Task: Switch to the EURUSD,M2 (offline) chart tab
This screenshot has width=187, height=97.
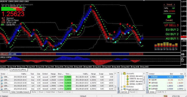Action: click(19, 69)
